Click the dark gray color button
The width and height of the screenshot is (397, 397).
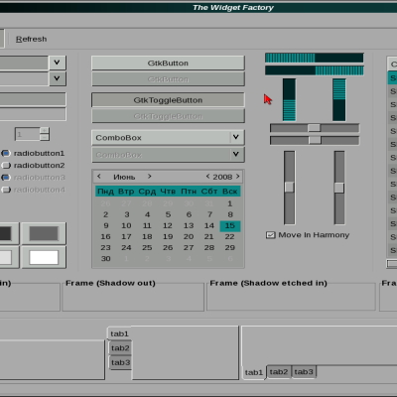tap(44, 233)
